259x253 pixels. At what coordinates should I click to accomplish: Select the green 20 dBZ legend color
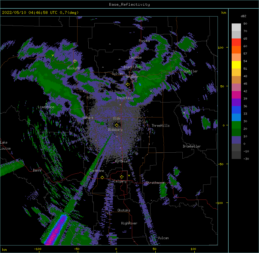[x=236, y=125]
